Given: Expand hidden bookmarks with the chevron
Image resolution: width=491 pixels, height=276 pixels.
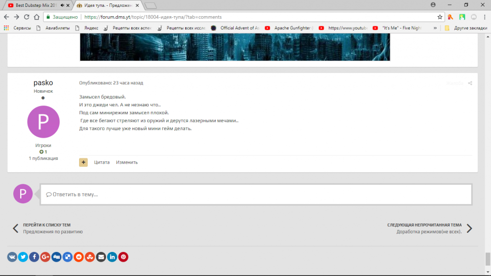Looking at the screenshot, I should [x=435, y=28].
